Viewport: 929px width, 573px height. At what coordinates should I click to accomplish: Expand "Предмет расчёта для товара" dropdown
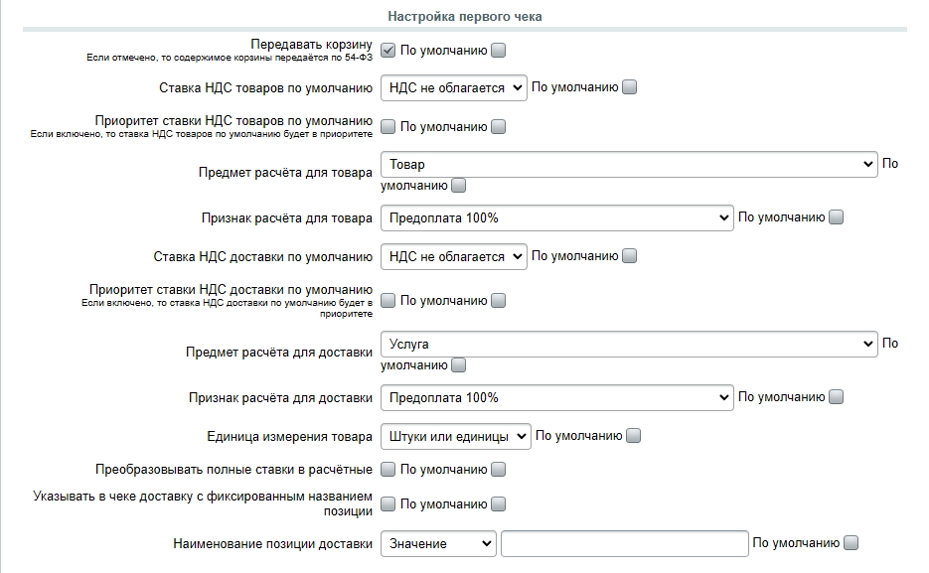[628, 164]
